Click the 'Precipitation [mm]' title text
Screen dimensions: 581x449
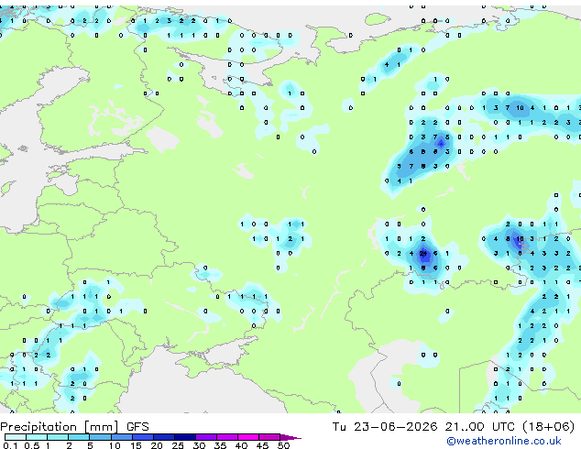click(60, 427)
